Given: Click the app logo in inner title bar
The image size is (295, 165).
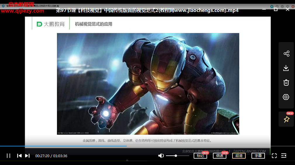Looking at the screenshot, I should tap(3, 6).
